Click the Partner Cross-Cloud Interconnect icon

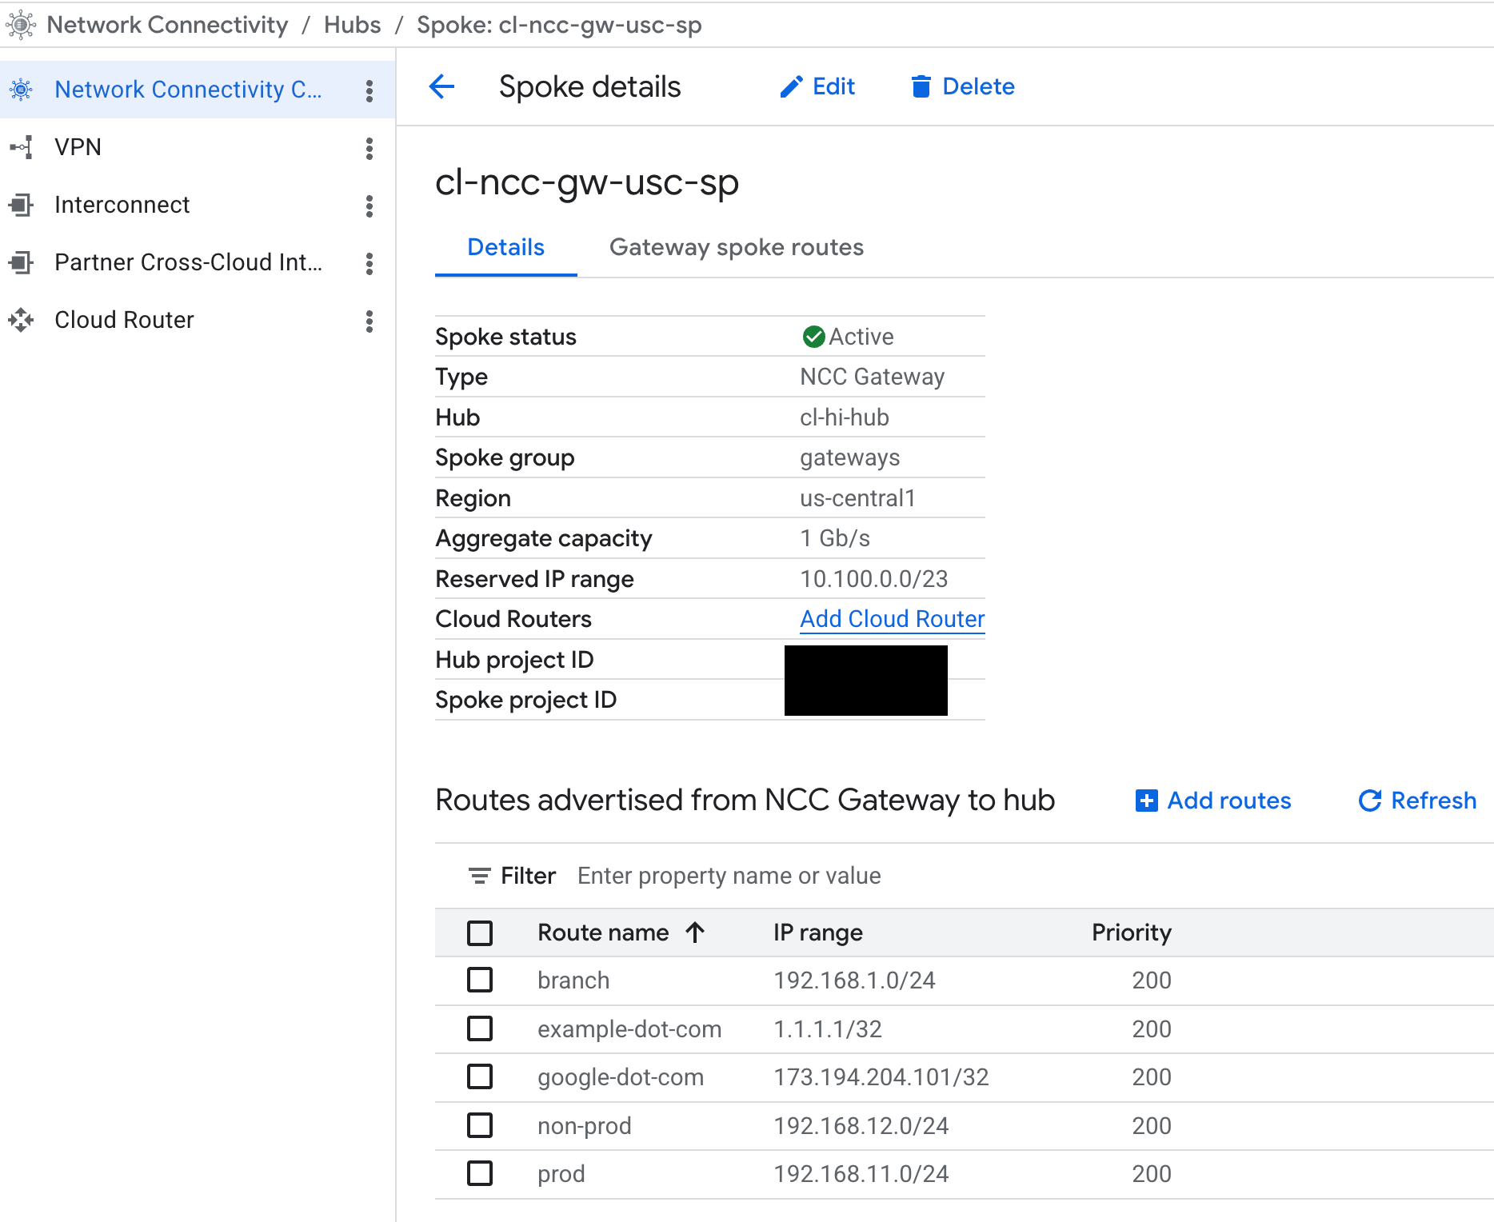(x=22, y=262)
